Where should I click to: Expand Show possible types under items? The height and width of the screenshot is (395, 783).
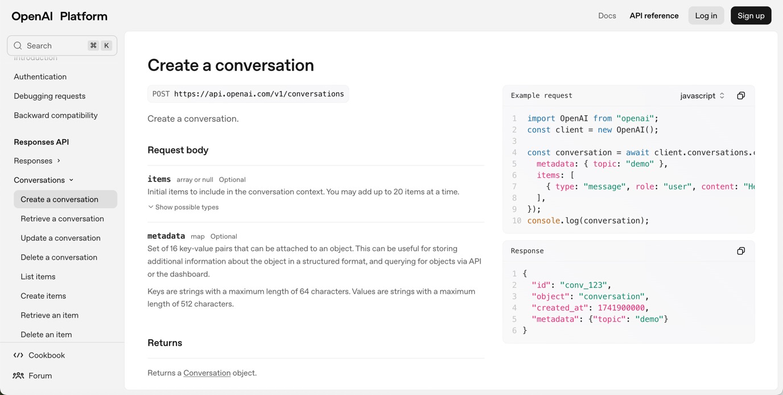pyautogui.click(x=183, y=207)
